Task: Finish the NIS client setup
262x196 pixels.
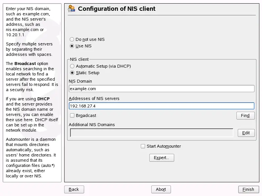Action: (x=248, y=189)
